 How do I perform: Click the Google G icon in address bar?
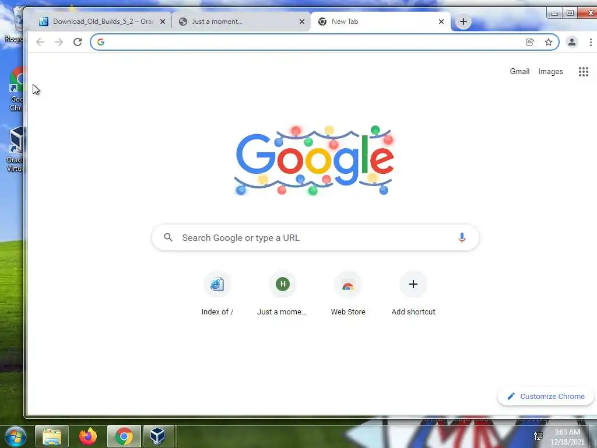100,42
